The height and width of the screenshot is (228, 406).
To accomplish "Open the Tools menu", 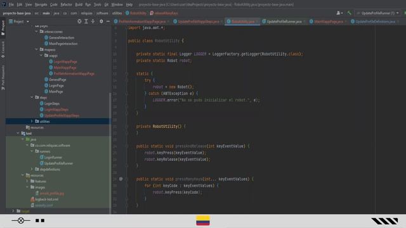I will pos(97,4).
